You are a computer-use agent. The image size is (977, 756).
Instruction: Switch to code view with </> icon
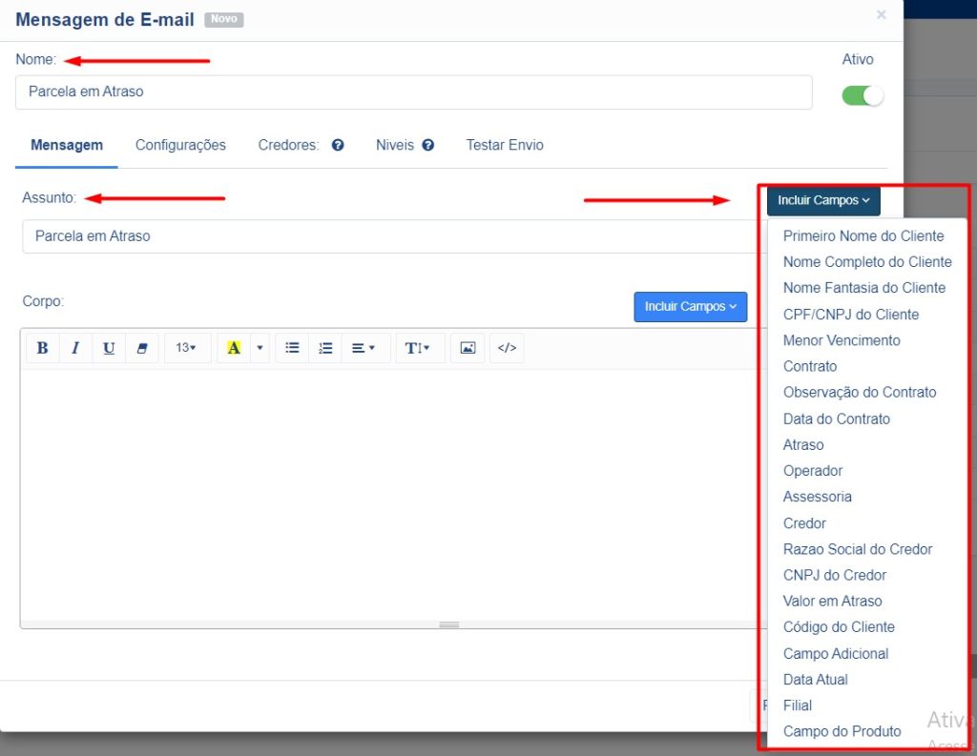(507, 348)
